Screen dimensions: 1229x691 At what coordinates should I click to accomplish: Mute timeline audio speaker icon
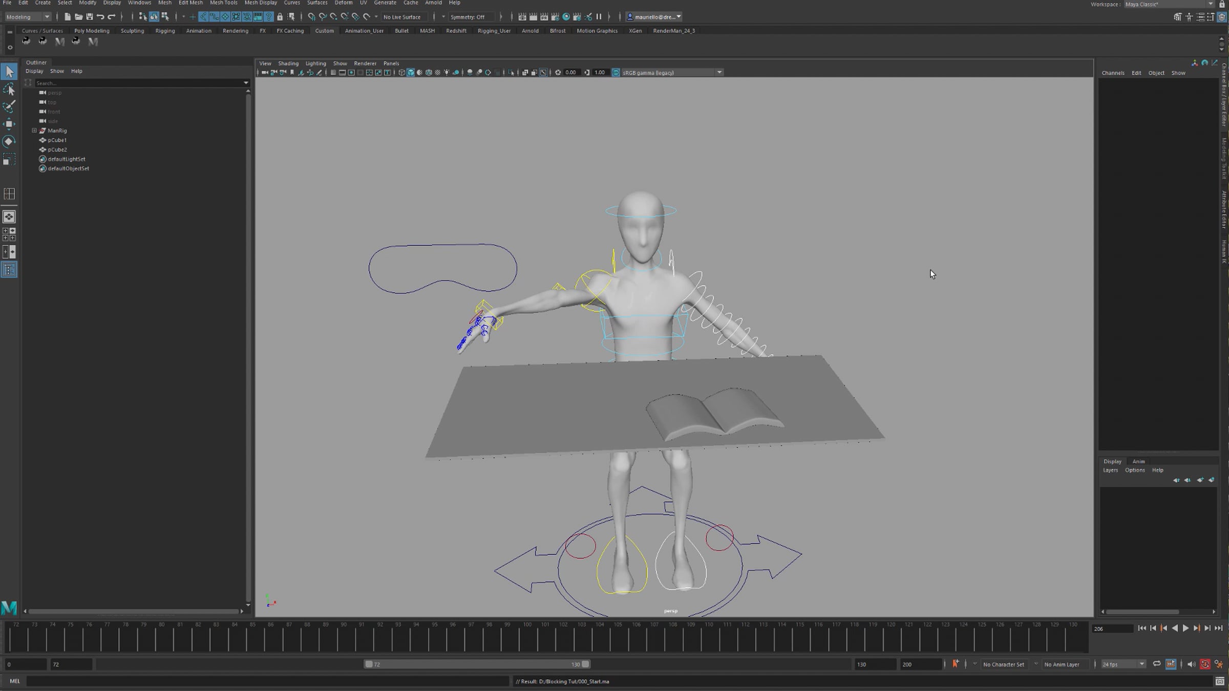[1191, 664]
